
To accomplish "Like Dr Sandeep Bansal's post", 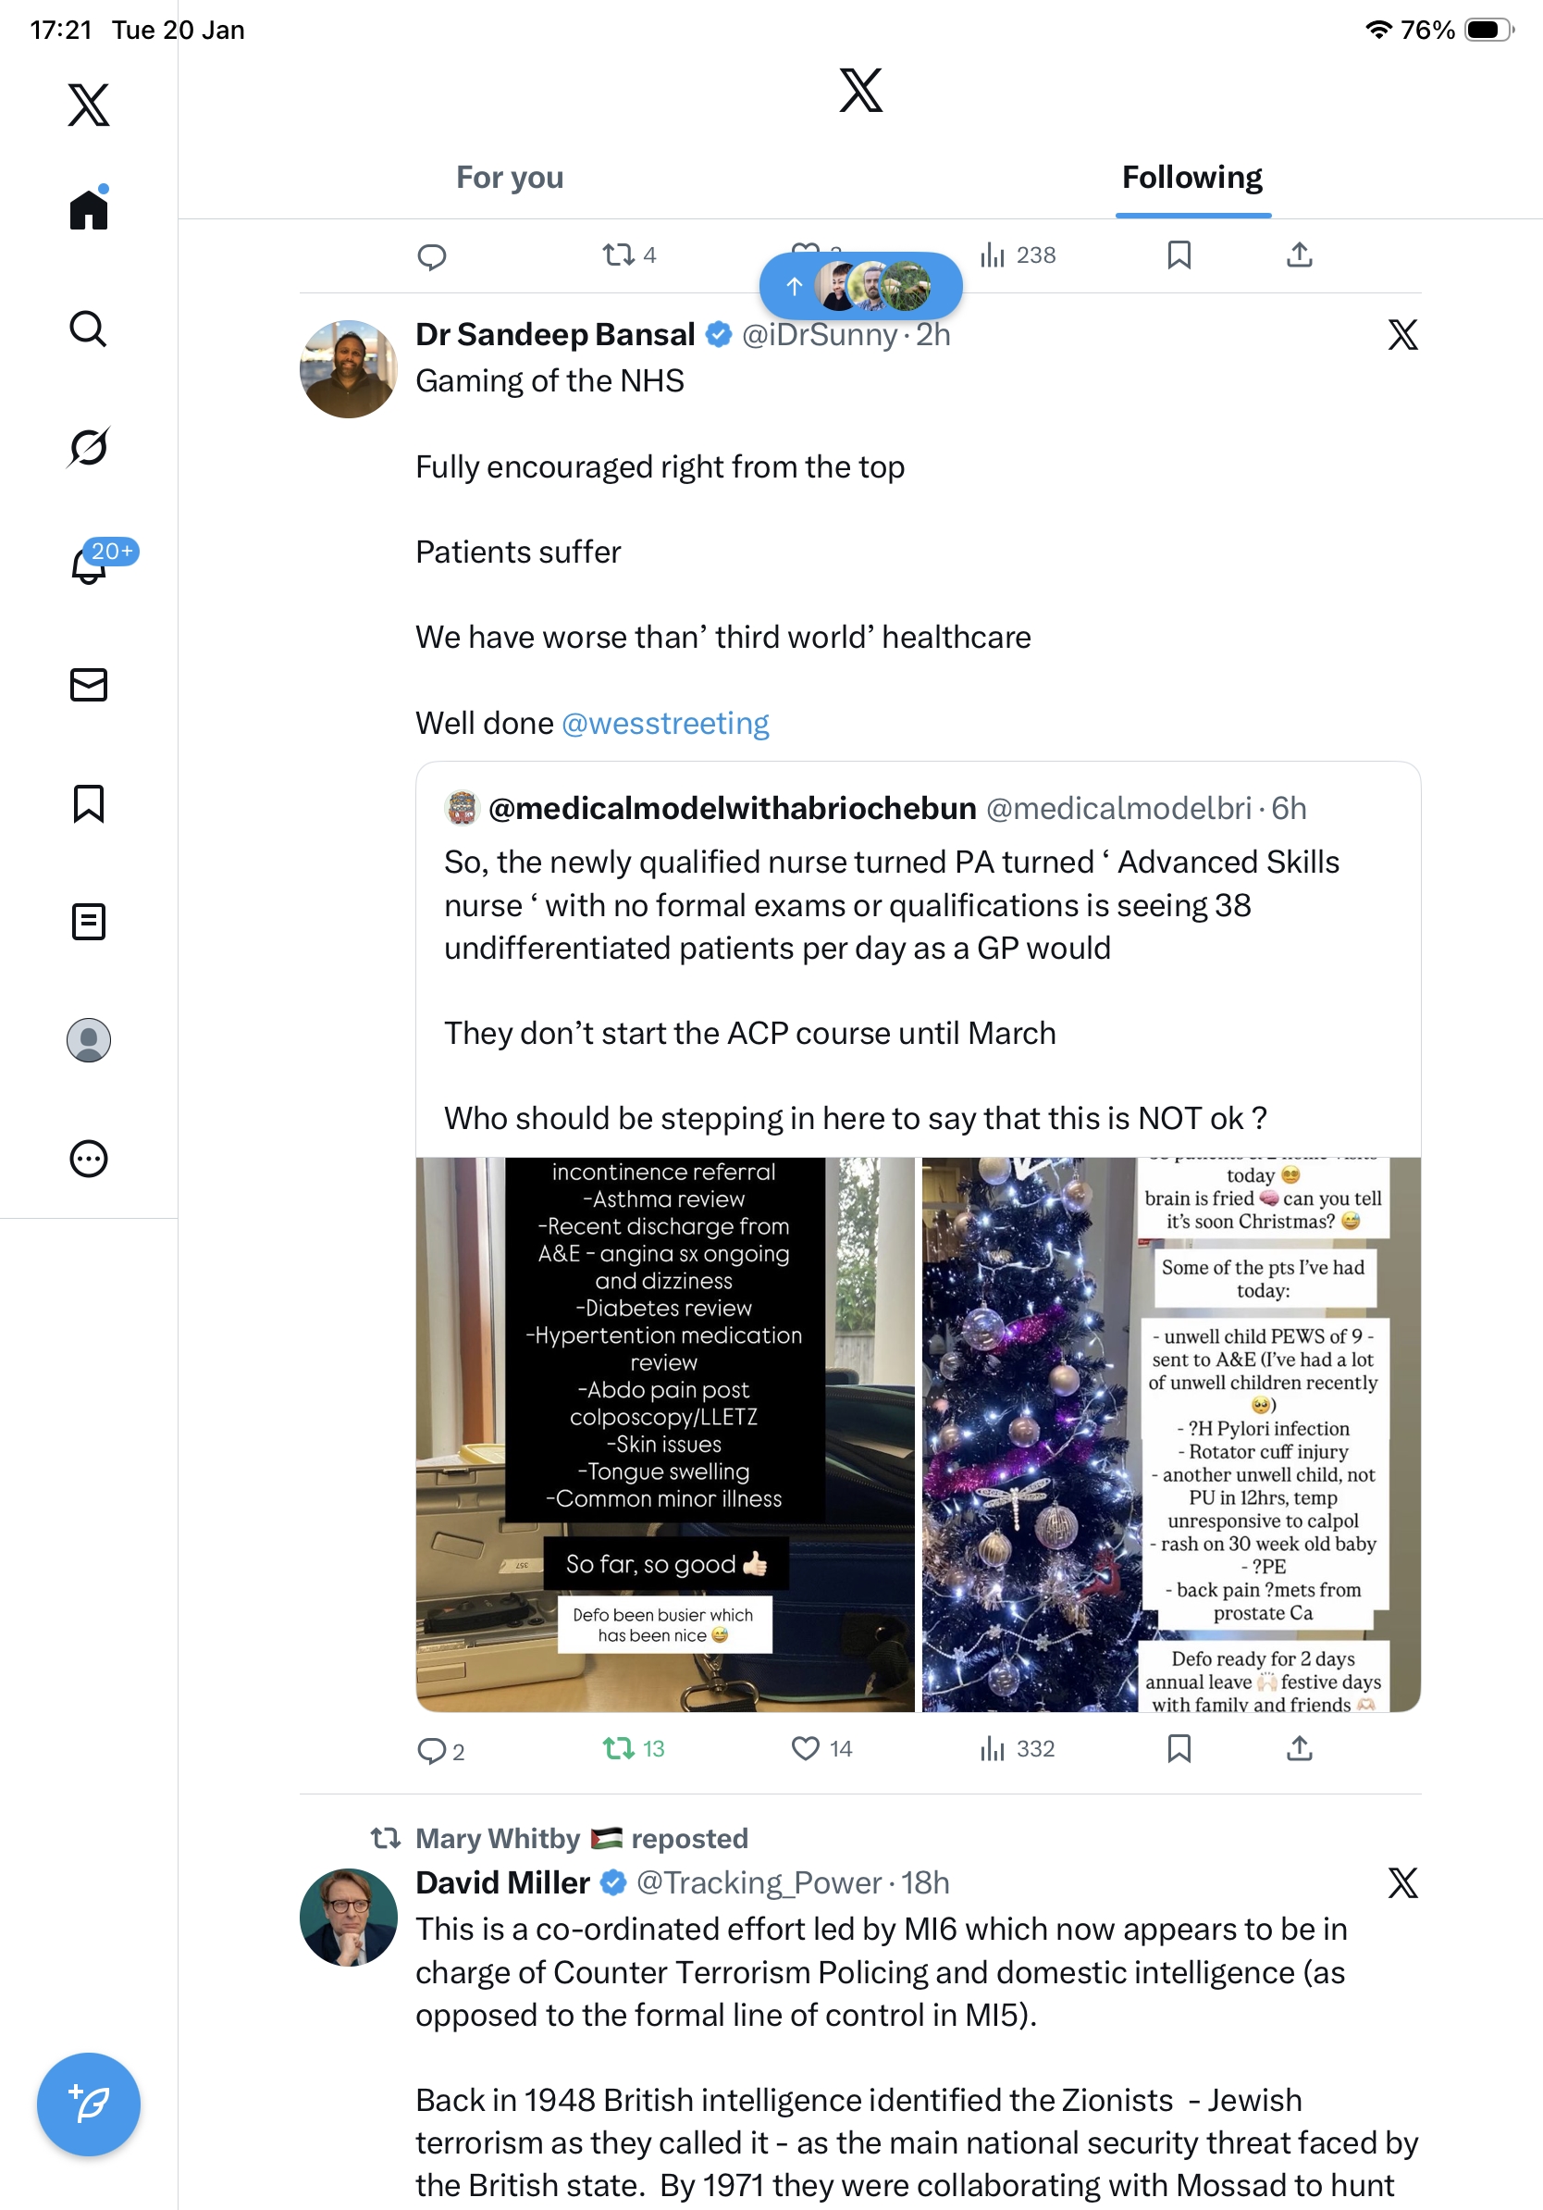I will click(x=821, y=1748).
